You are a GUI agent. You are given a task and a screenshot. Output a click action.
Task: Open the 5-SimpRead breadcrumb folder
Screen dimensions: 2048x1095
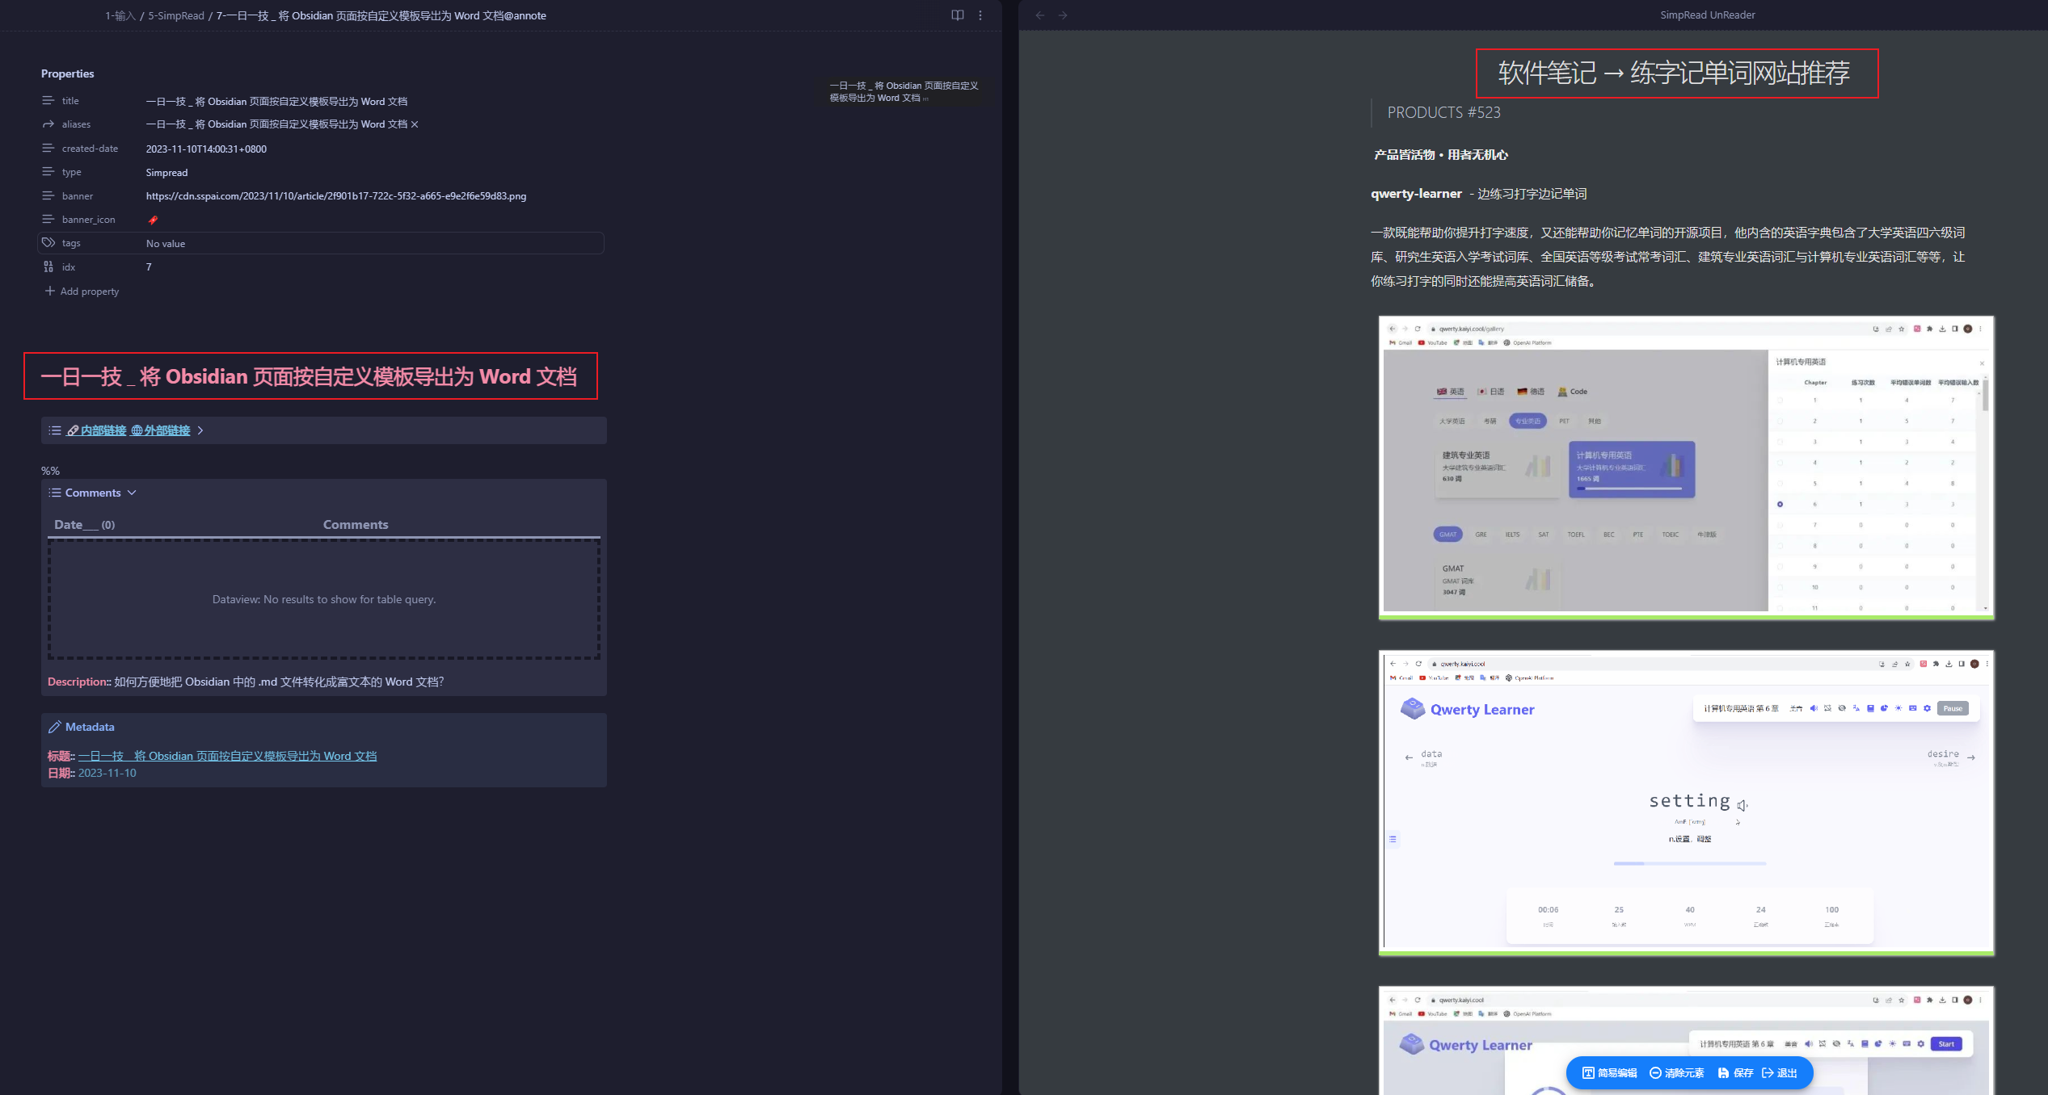pyautogui.click(x=176, y=16)
